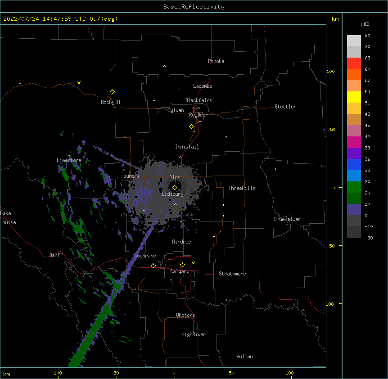Click the Limestone map label

coord(69,160)
